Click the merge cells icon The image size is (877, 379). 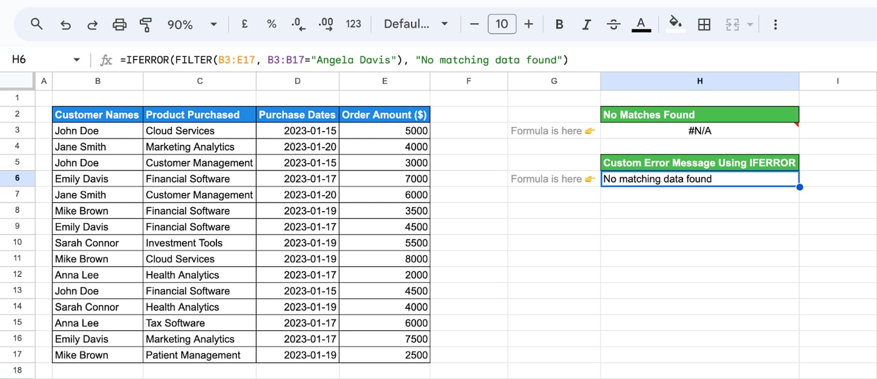click(x=733, y=24)
